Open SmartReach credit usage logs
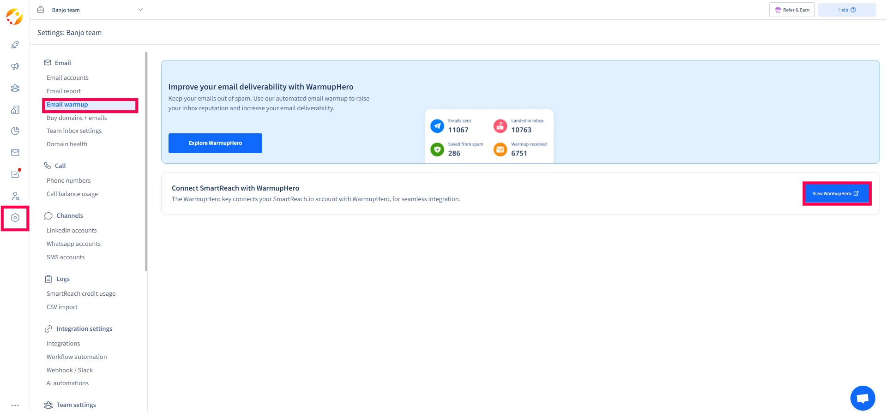886x412 pixels. coord(81,293)
